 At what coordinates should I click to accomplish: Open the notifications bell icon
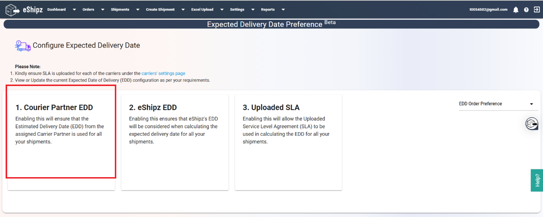pos(516,9)
